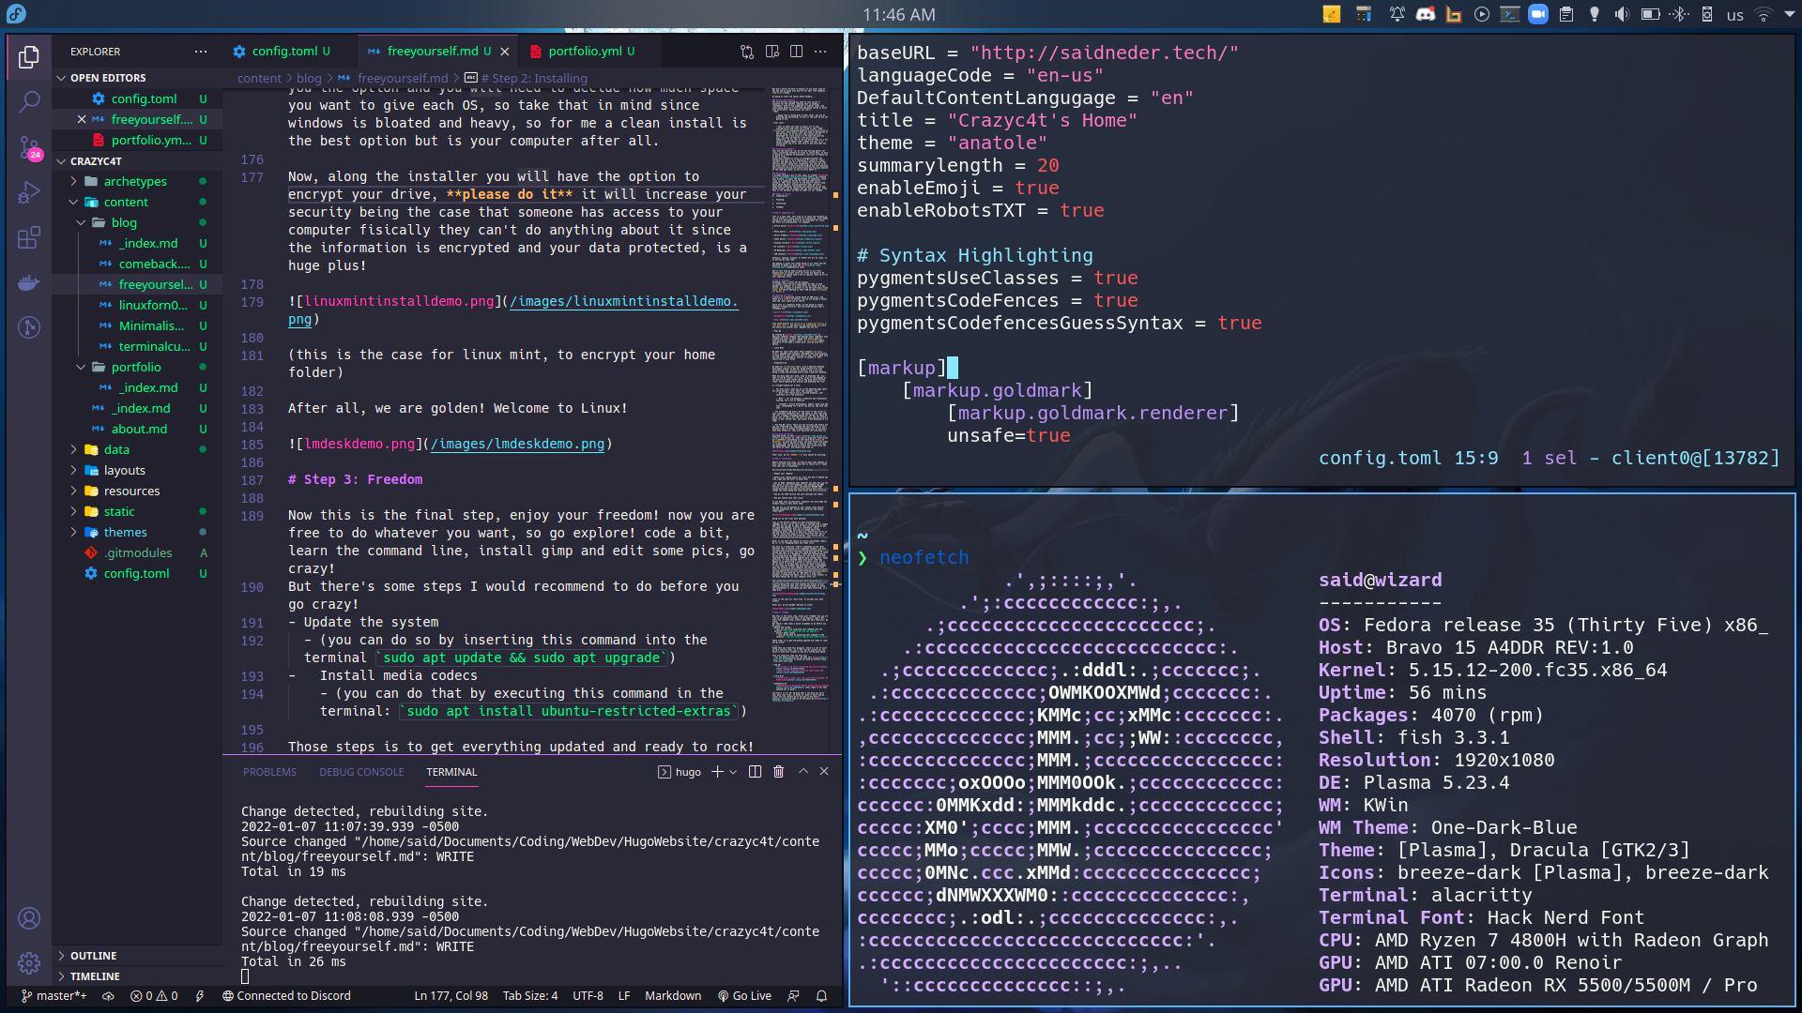The height and width of the screenshot is (1013, 1802).
Task: Kill the active terminal with the trash icon
Action: point(778,772)
